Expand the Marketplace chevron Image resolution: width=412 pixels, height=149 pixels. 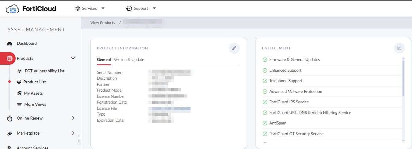pos(73,133)
